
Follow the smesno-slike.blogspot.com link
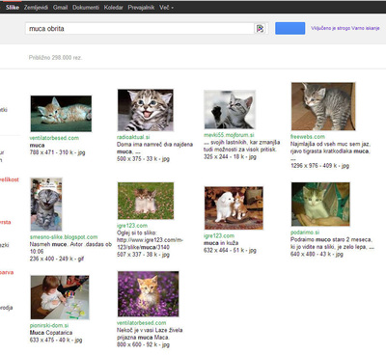tap(64, 237)
